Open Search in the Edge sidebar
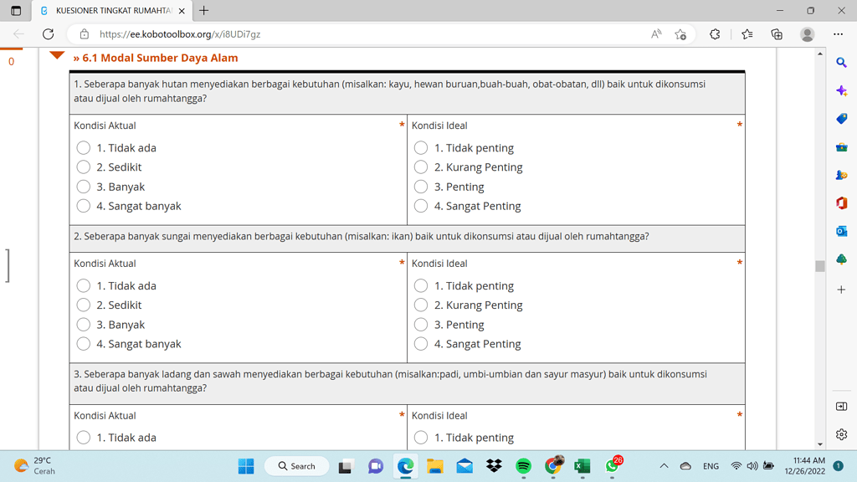This screenshot has height=482, width=857. point(842,62)
